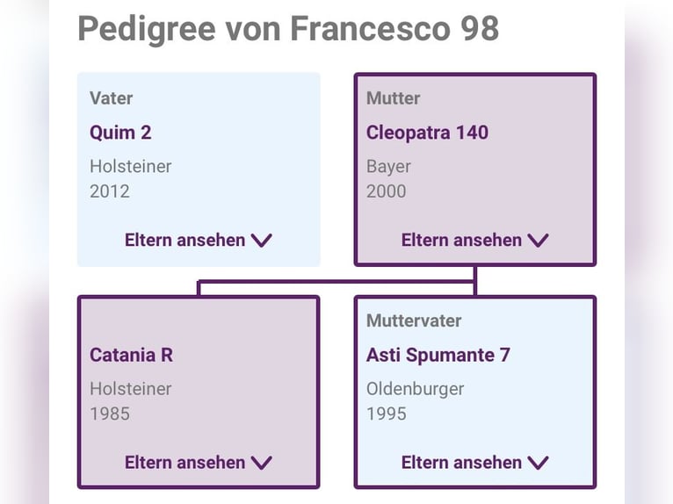Open the Asti Spumante 7 name link
The image size is (673, 504).
(x=438, y=355)
